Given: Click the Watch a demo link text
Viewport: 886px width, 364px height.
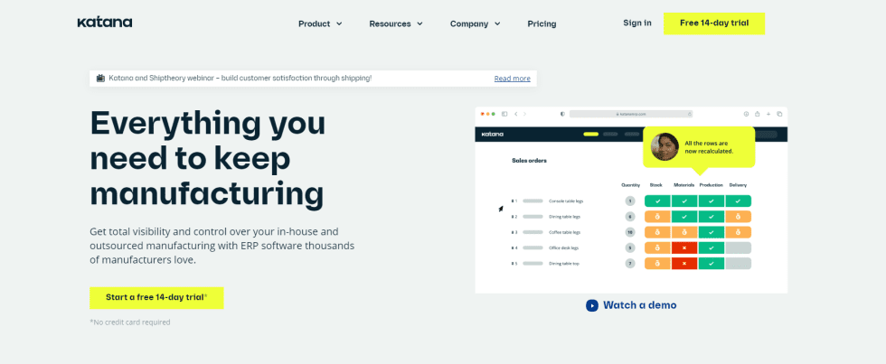Looking at the screenshot, I should [640, 305].
